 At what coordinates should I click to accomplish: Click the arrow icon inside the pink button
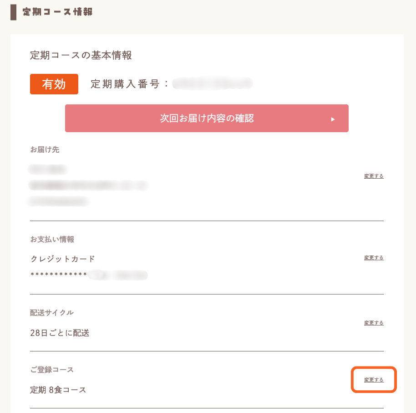click(333, 118)
